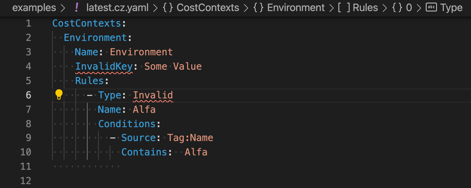Open the latest.cz.yaml breadcrumb dropdown
This screenshot has height=188, width=471.
tap(117, 7)
